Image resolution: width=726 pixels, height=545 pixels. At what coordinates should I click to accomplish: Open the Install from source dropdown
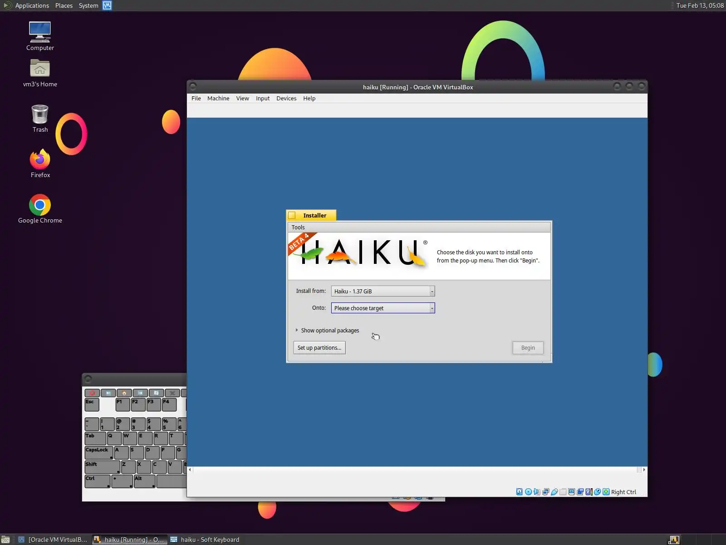point(383,291)
